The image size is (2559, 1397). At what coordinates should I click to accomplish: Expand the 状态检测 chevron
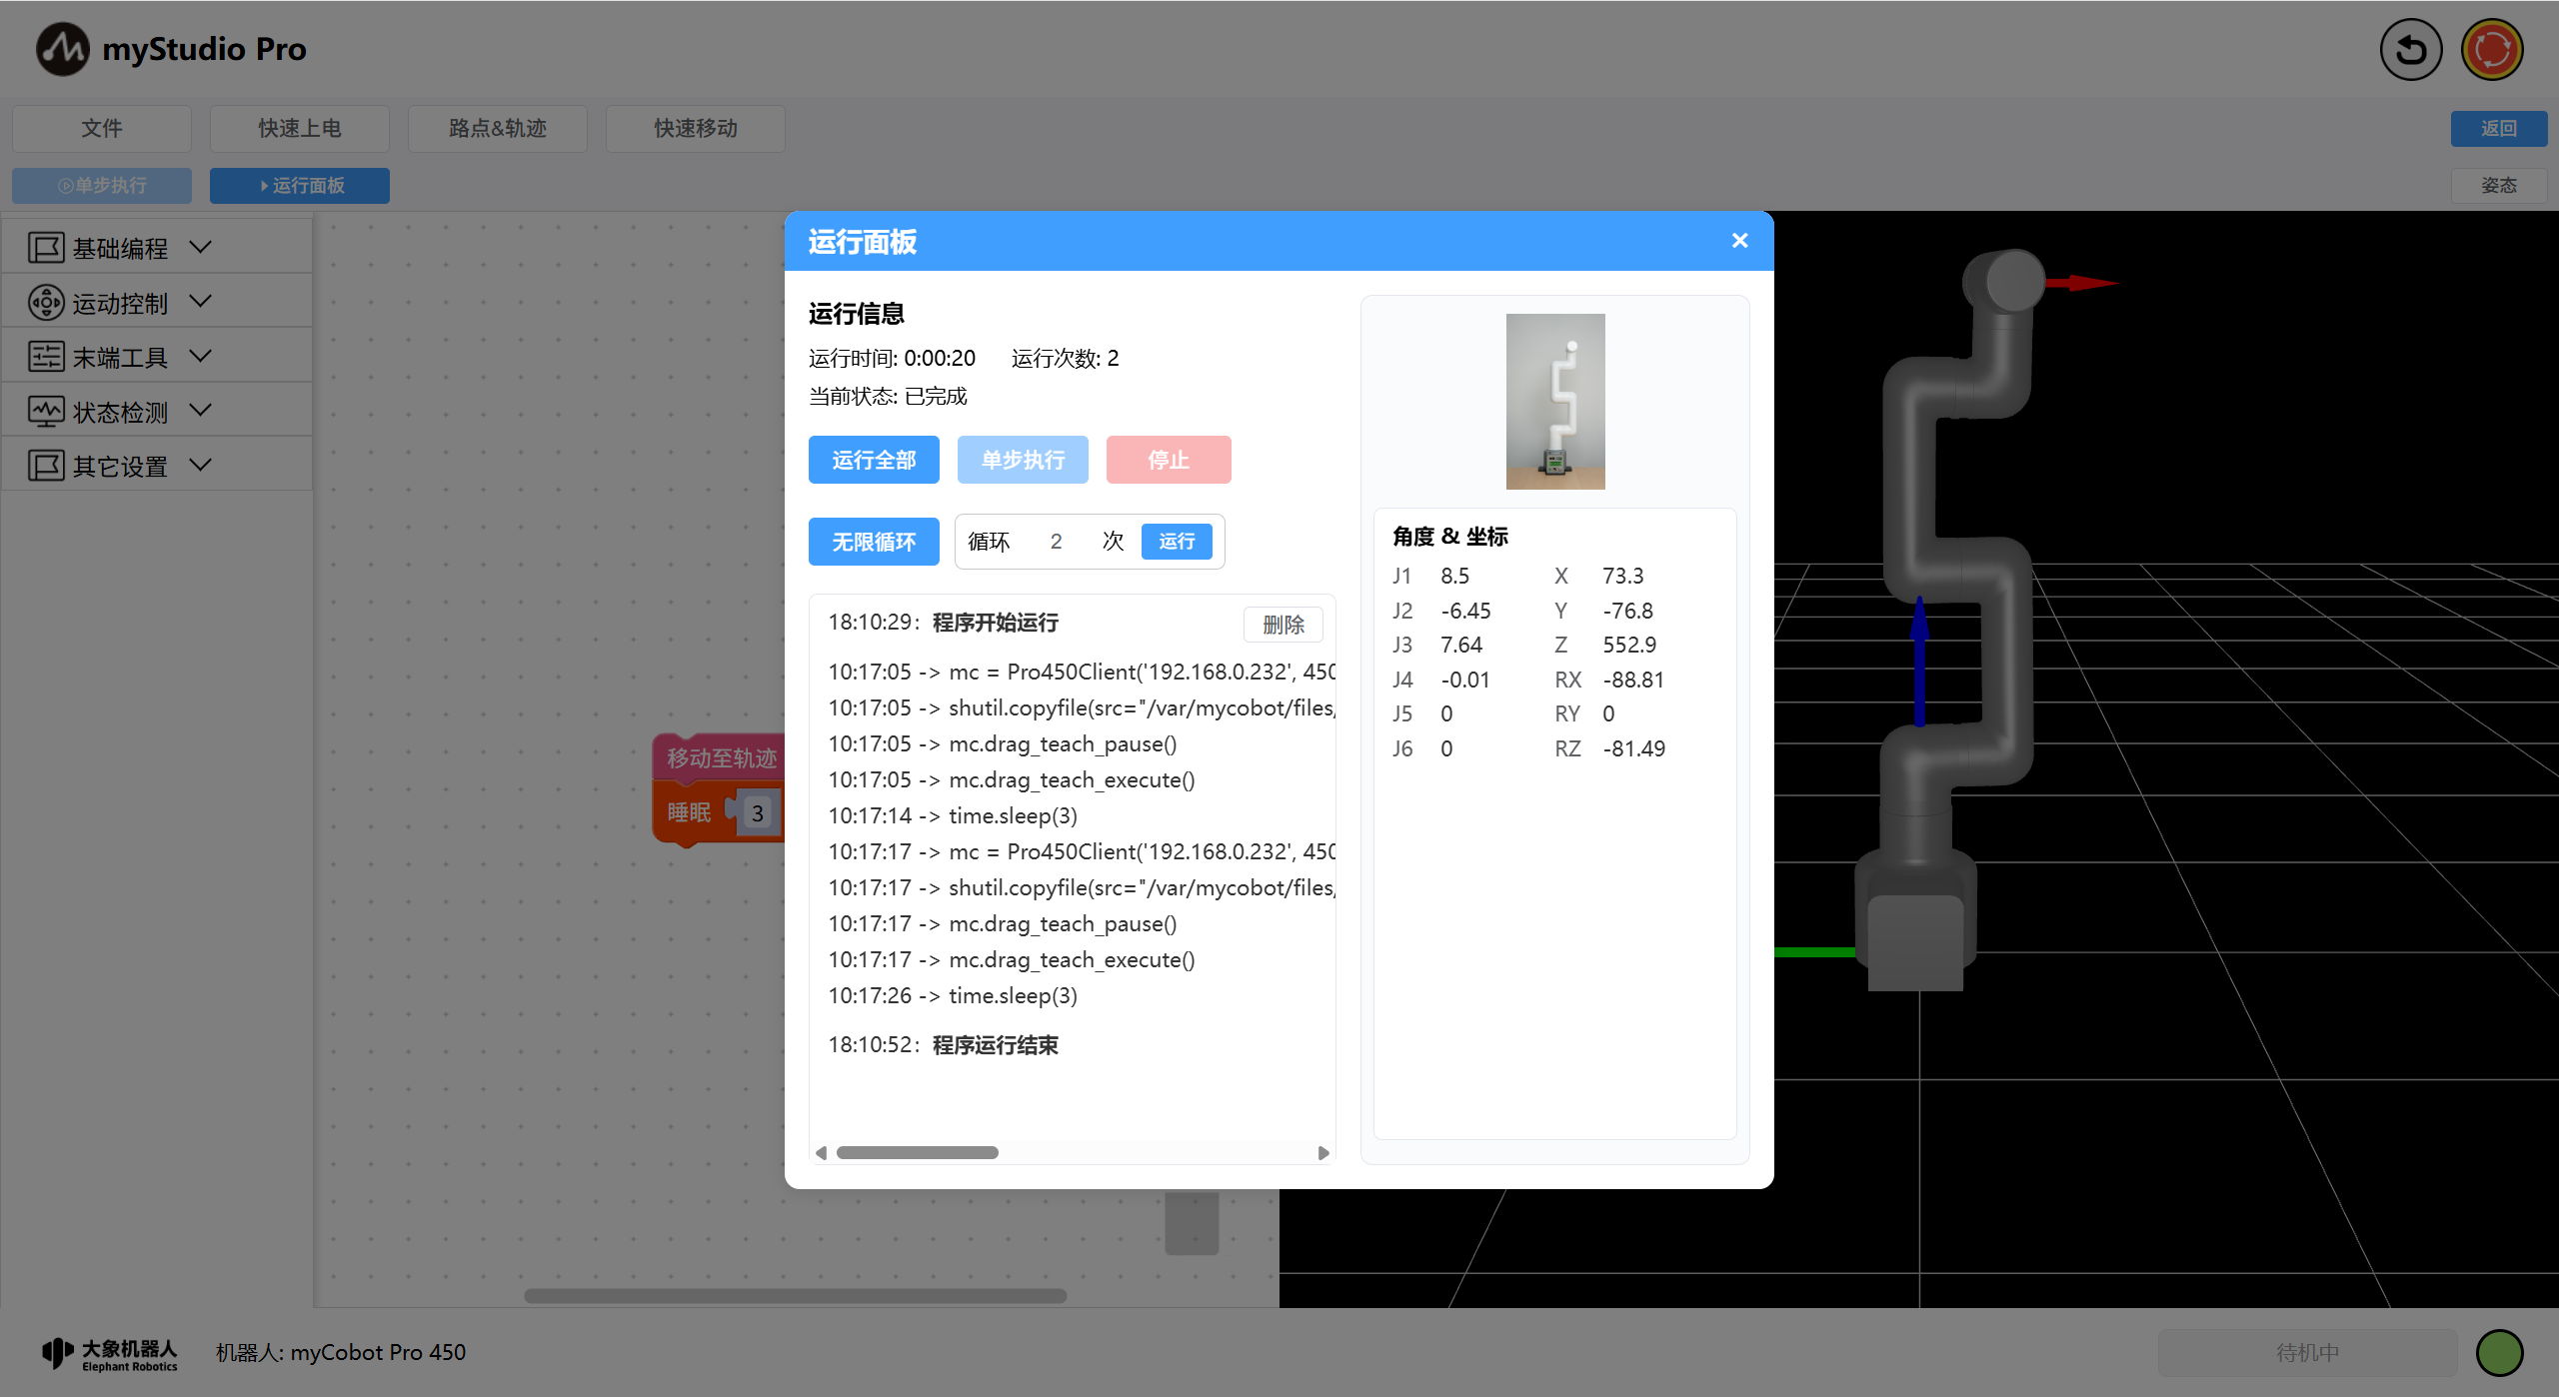[200, 411]
